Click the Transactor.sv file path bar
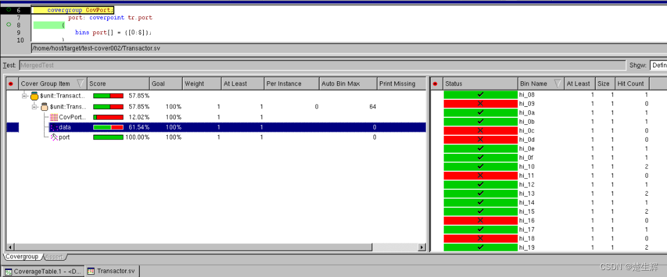This screenshot has width=667, height=277. point(349,49)
